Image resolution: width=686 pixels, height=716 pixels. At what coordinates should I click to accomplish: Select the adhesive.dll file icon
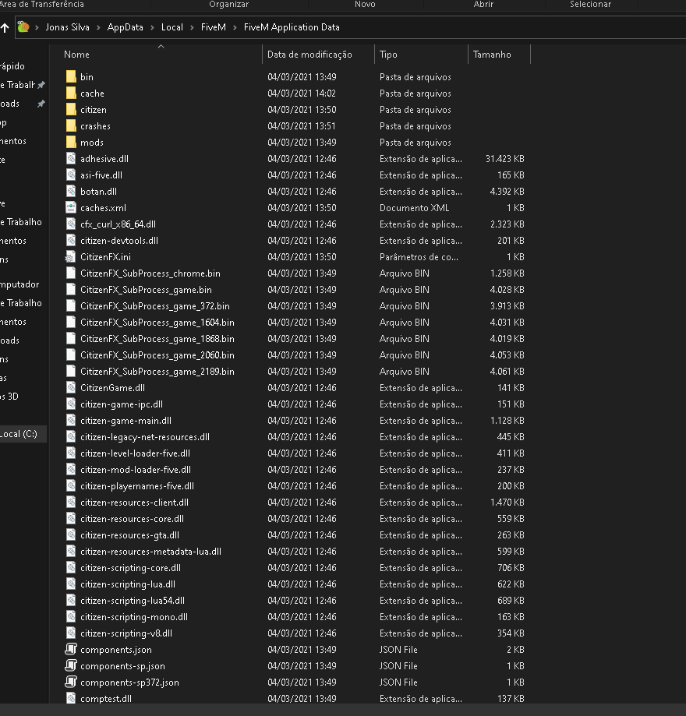[71, 159]
